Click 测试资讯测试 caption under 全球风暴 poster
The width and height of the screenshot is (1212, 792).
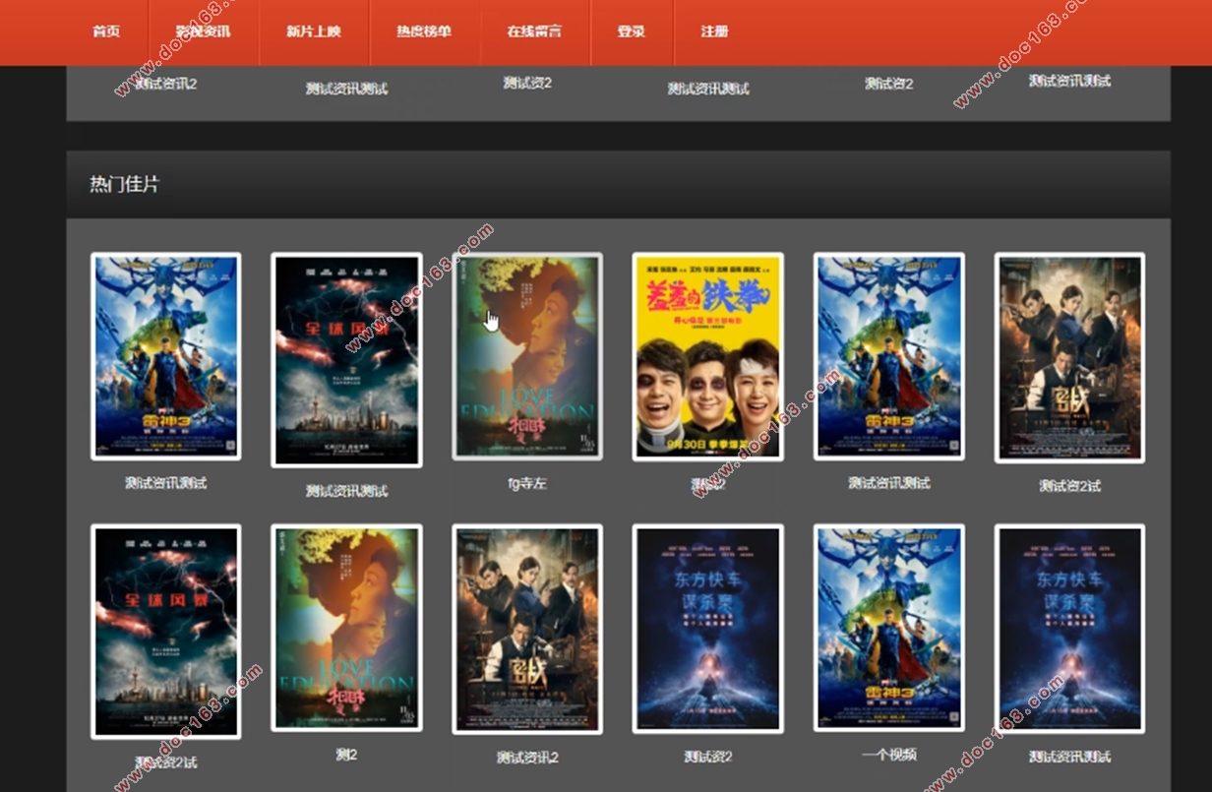(346, 490)
